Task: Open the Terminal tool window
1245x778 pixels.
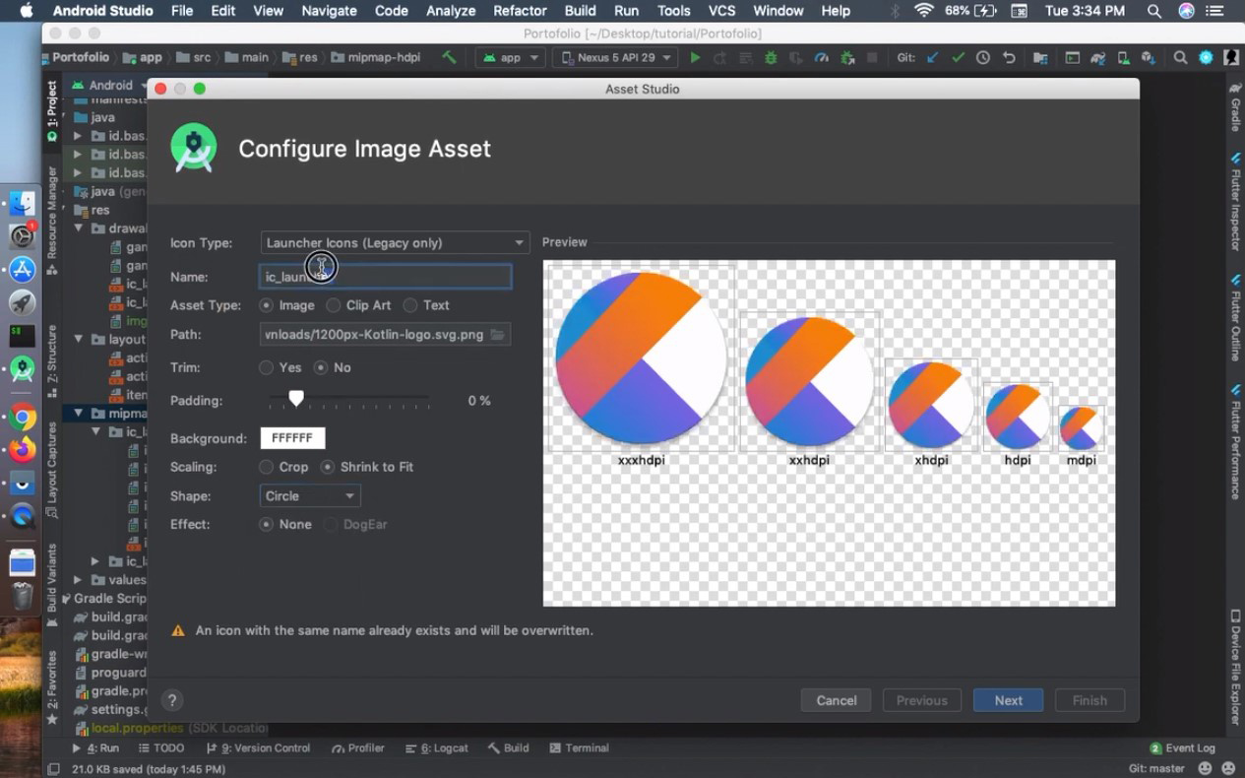Action: point(580,747)
